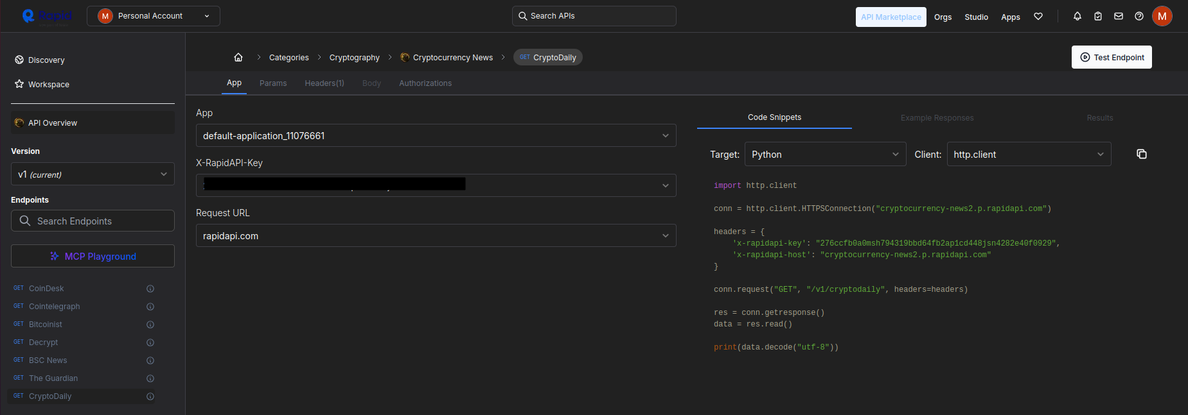Click the Rapid logo in the header
Viewport: 1188px width, 415px height.
(46, 16)
